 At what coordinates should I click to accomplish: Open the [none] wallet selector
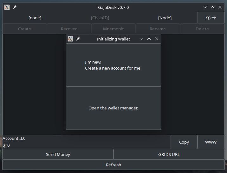click(x=35, y=18)
